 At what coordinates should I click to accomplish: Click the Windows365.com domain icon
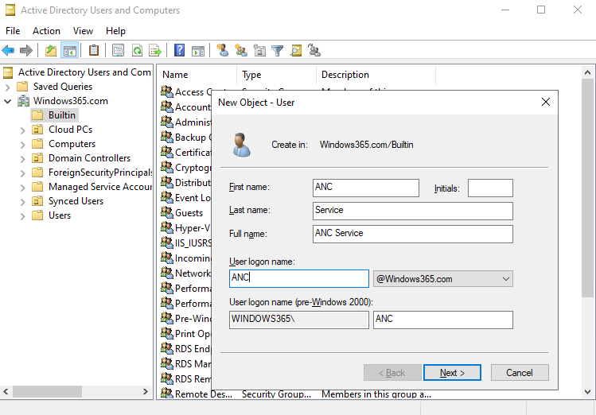(23, 101)
